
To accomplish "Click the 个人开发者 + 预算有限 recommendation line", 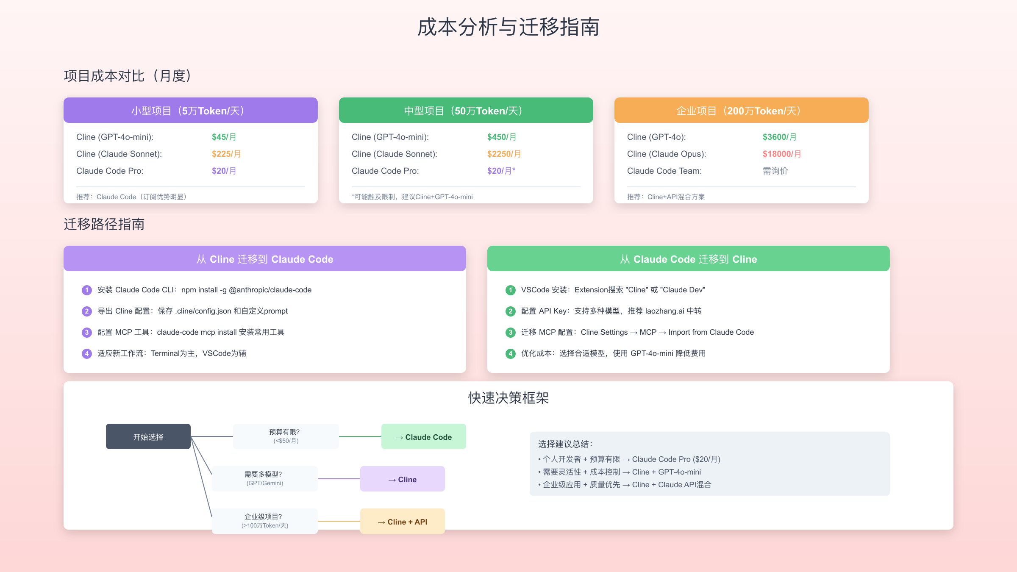I will click(629, 459).
